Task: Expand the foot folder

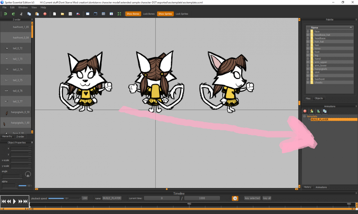Action: 308,52
